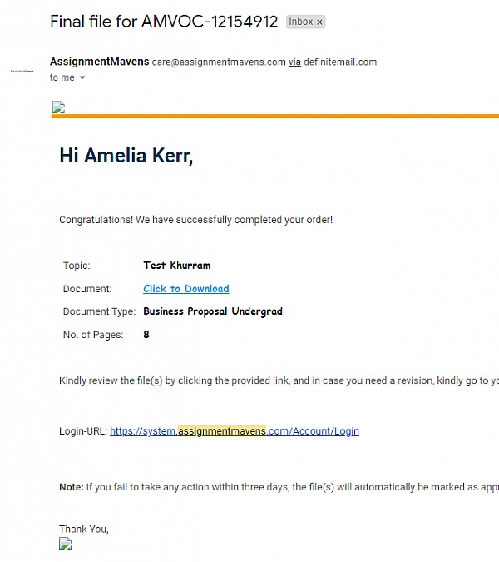Click the bold Note: text
Screen dimensions: 499x562
(x=72, y=487)
